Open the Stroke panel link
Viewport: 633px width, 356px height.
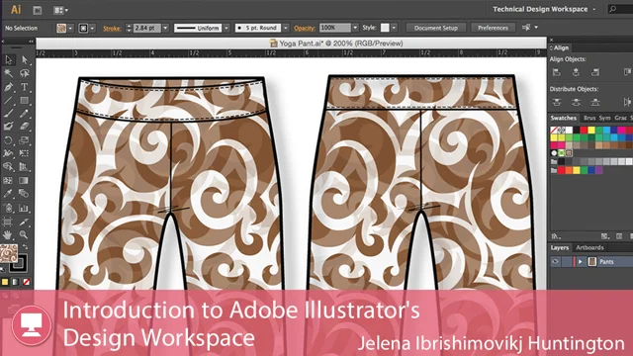(112, 29)
